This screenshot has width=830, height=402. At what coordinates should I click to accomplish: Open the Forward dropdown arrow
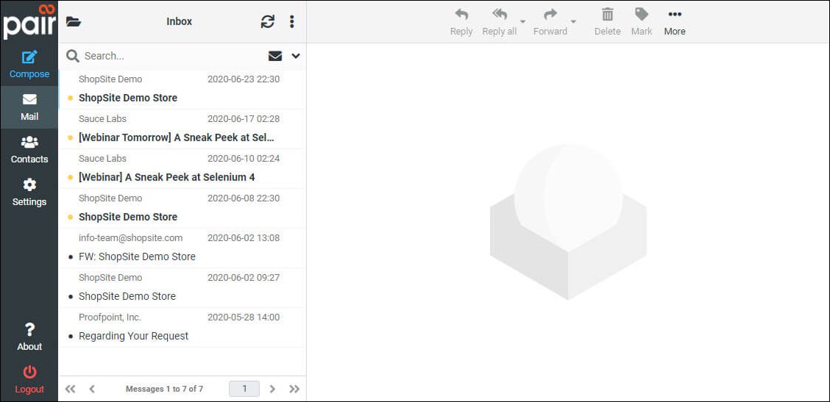pyautogui.click(x=573, y=22)
